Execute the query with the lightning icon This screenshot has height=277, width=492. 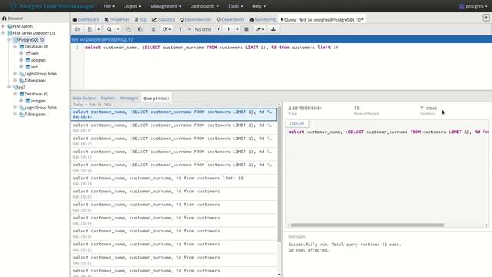coord(228,29)
